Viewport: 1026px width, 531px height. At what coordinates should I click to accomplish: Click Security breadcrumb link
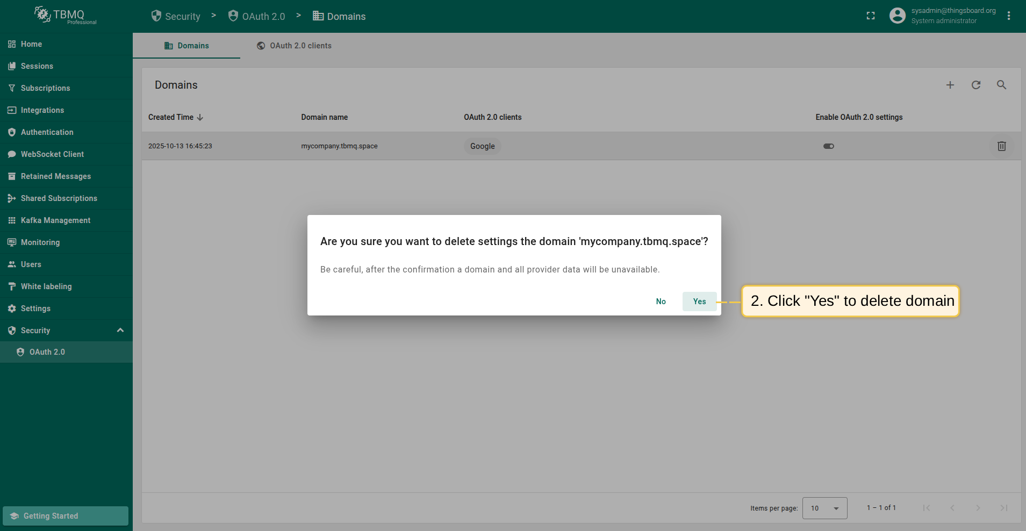coord(176,16)
